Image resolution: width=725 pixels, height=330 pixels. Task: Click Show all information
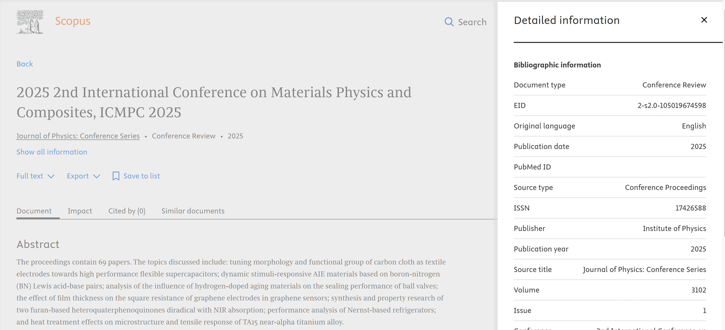point(52,152)
